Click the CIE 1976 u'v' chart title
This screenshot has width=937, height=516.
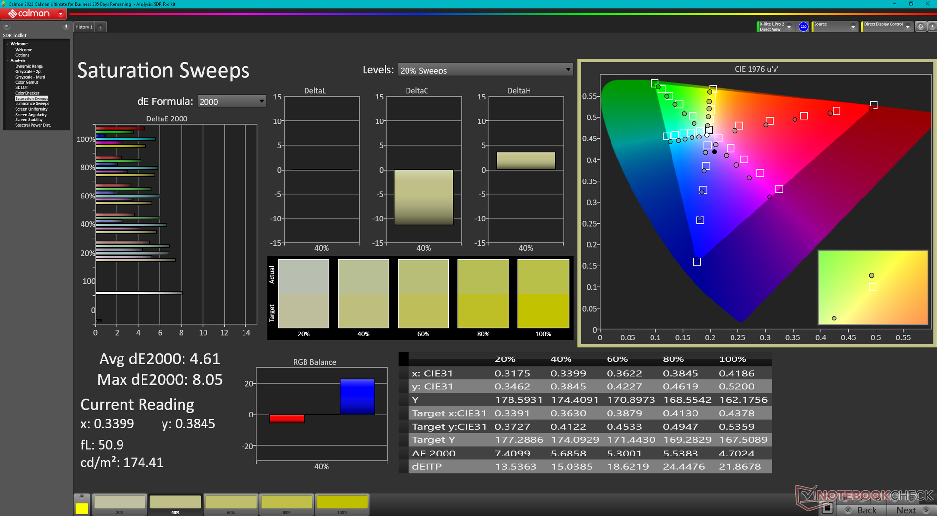(x=756, y=69)
